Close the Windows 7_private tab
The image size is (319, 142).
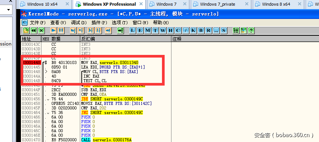[246, 4]
